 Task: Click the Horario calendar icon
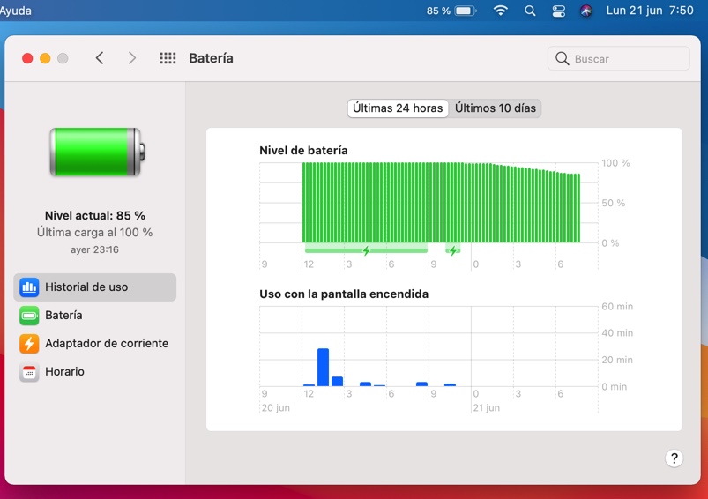(x=29, y=372)
